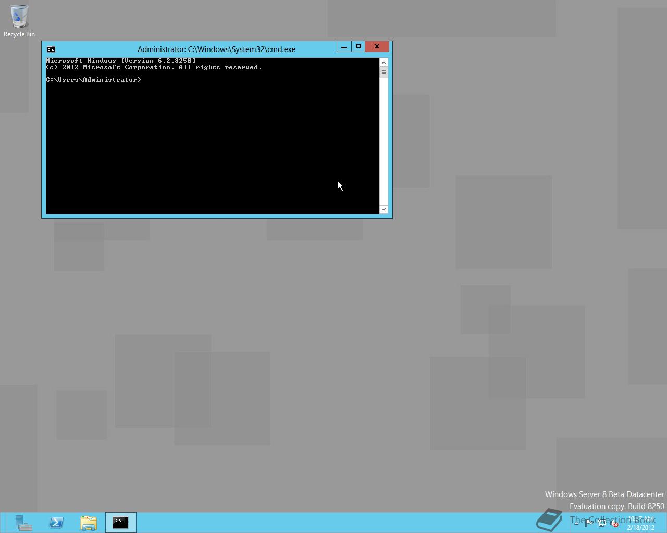Open Server Manager from the taskbar
Image resolution: width=667 pixels, height=533 pixels.
(24, 523)
